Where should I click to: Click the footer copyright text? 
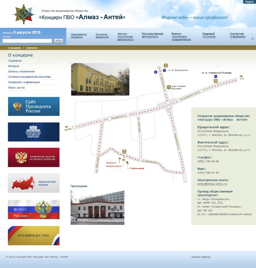click(37, 257)
